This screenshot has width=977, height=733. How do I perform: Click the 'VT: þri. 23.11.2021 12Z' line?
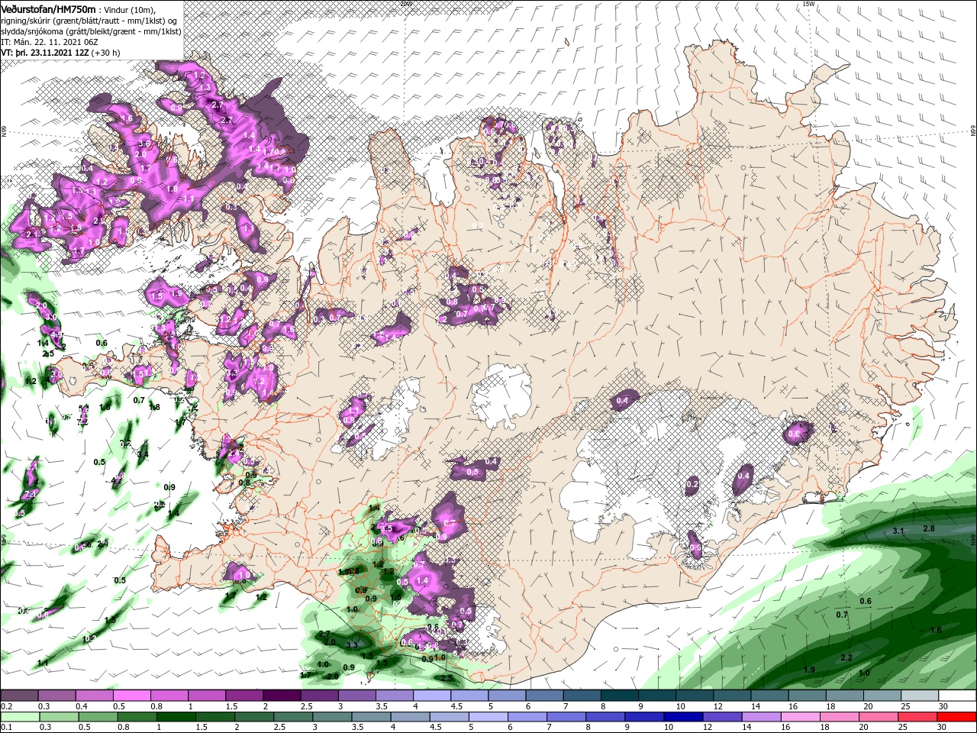click(45, 53)
